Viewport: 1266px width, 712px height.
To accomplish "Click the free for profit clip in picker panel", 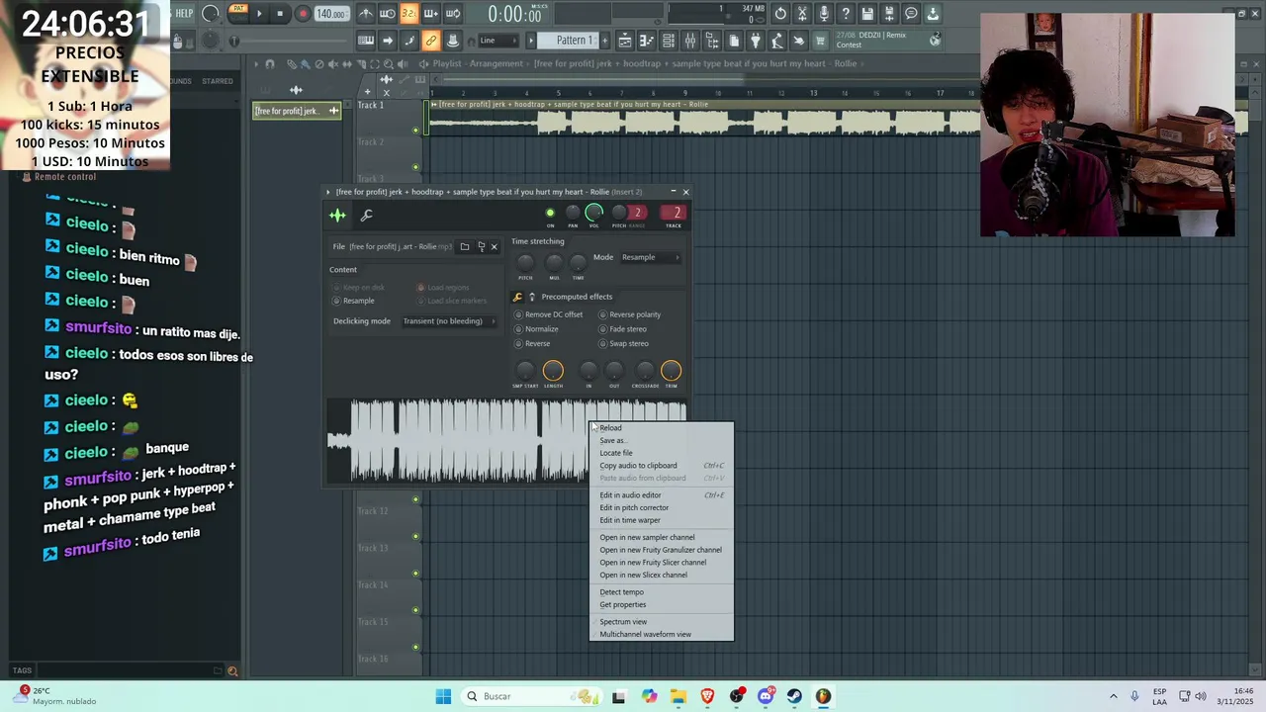I will pyautogui.click(x=297, y=111).
